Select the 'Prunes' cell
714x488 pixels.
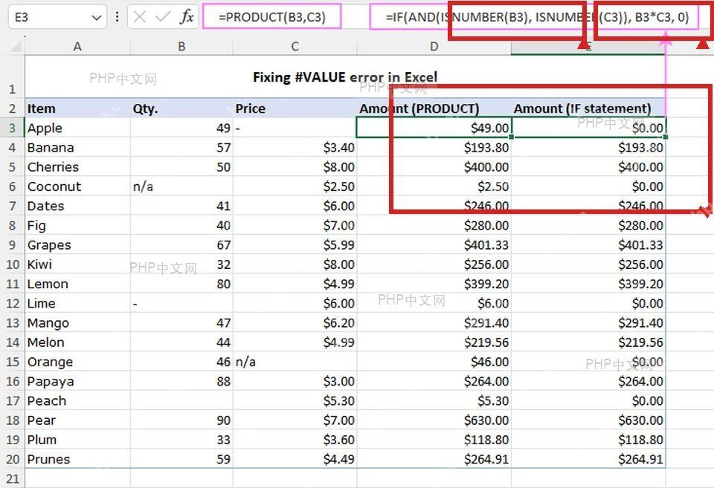pyautogui.click(x=77, y=459)
